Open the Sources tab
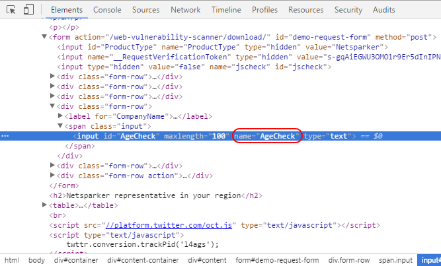 coord(145,10)
